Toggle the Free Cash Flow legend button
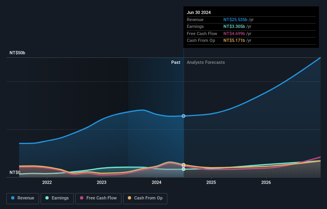327x209 pixels. pos(98,198)
